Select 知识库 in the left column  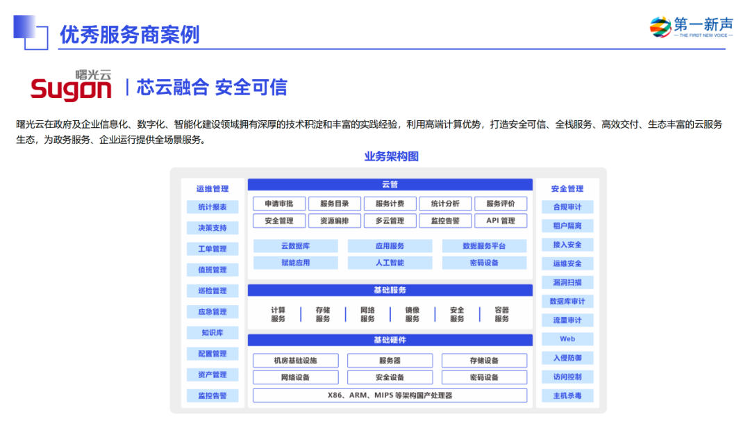tap(212, 333)
